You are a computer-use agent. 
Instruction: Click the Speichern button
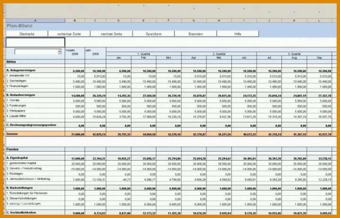point(153,34)
